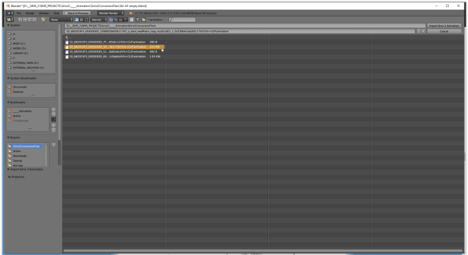Clear the Recent folders list
Image resolution: width=468 pixels, height=255 pixels.
coord(54,144)
